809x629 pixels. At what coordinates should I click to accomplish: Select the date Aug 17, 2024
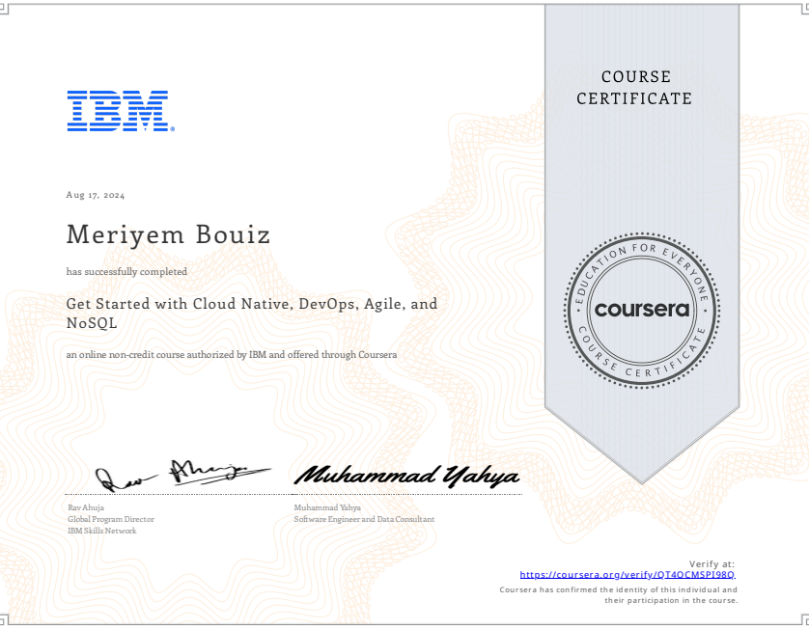96,195
